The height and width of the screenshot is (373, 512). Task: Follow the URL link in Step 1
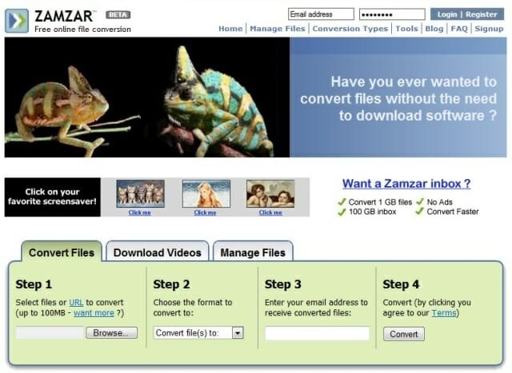click(76, 303)
